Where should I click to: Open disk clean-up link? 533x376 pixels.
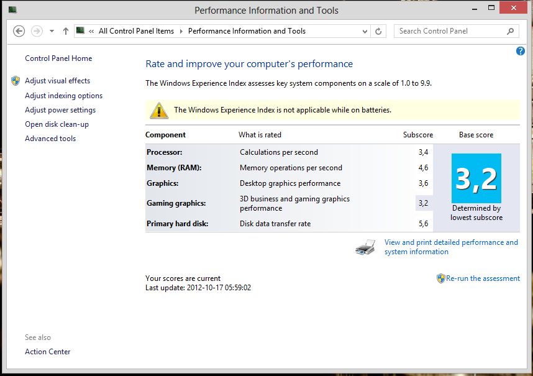click(x=57, y=124)
